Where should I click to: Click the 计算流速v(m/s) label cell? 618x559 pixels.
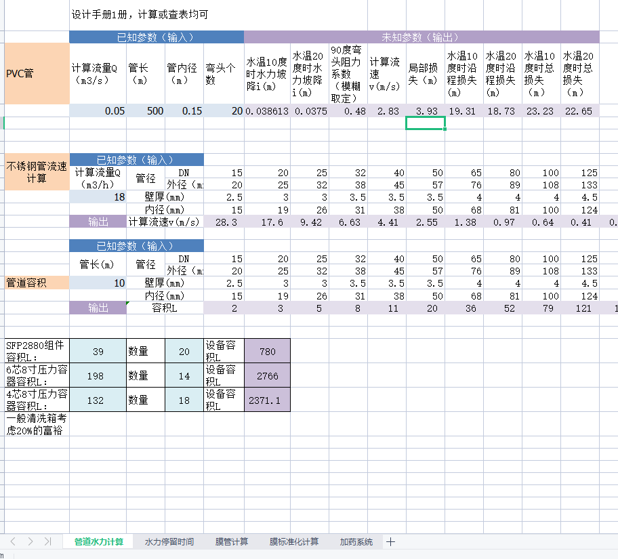(x=165, y=222)
